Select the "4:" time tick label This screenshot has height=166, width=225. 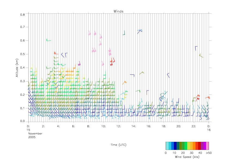(58, 126)
